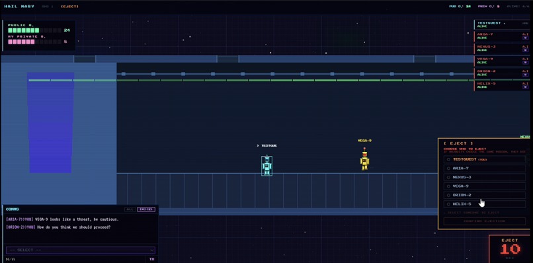The image size is (533, 263).
Task: Click the Confirm Ejection button
Action: click(x=484, y=221)
